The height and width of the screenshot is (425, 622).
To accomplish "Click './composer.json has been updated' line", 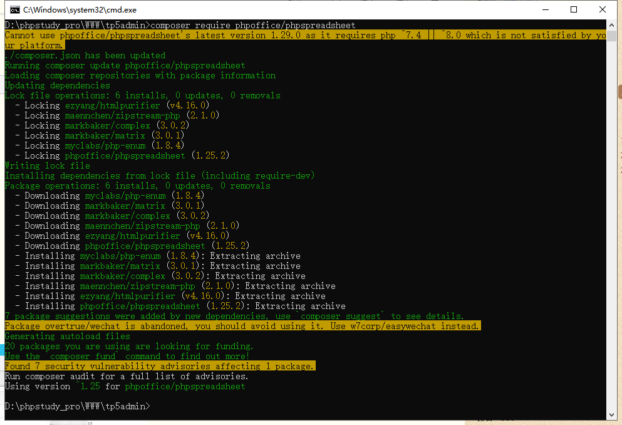I will (85, 55).
